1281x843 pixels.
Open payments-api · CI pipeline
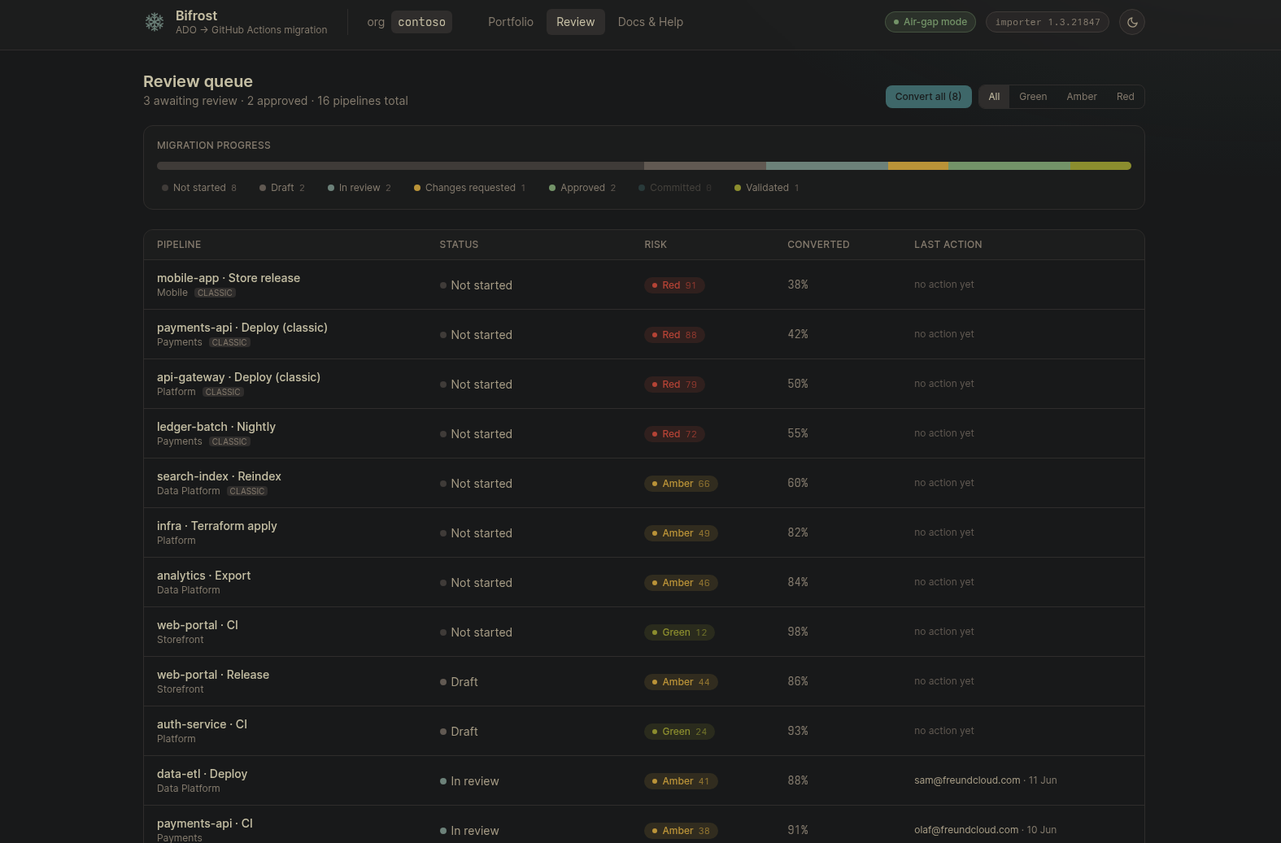(x=205, y=823)
